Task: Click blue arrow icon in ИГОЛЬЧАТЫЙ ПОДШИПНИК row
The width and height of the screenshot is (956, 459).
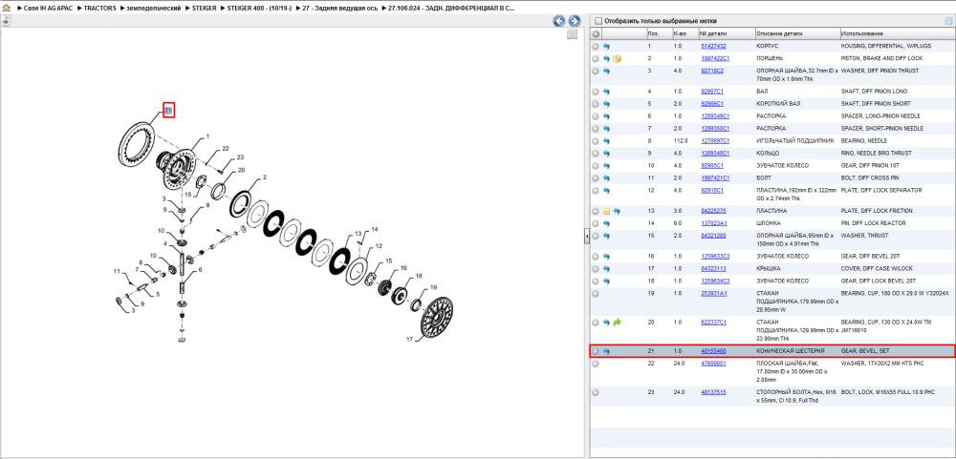Action: (607, 141)
